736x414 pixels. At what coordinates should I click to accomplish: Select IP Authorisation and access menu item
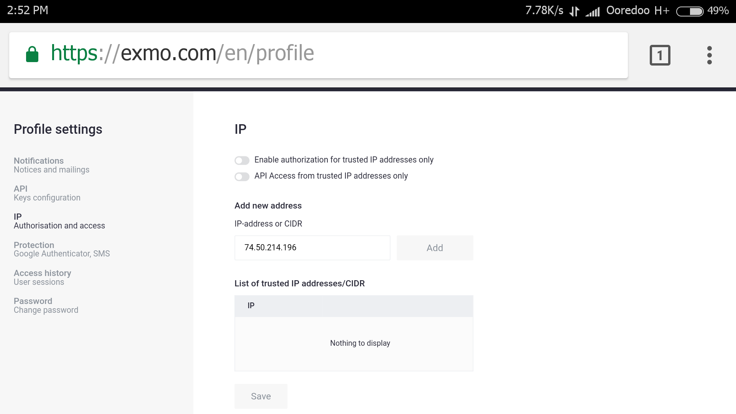[59, 221]
